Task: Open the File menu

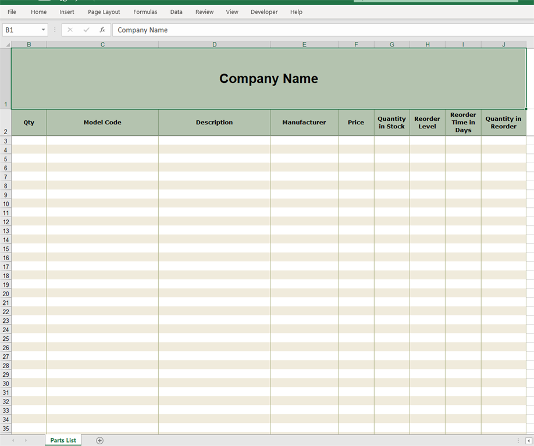Action: click(12, 12)
